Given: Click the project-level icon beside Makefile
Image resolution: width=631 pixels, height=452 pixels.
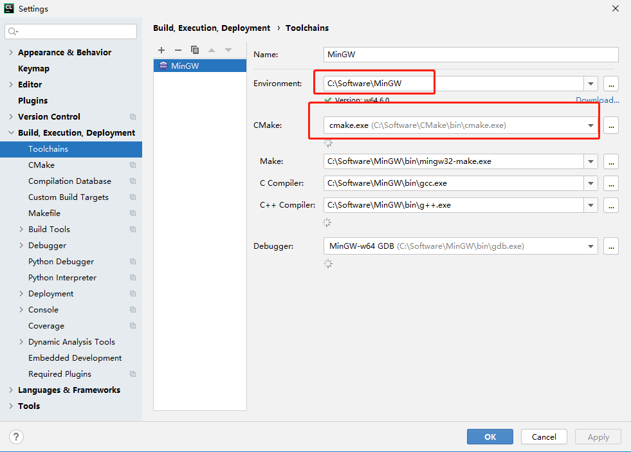Looking at the screenshot, I should (133, 213).
